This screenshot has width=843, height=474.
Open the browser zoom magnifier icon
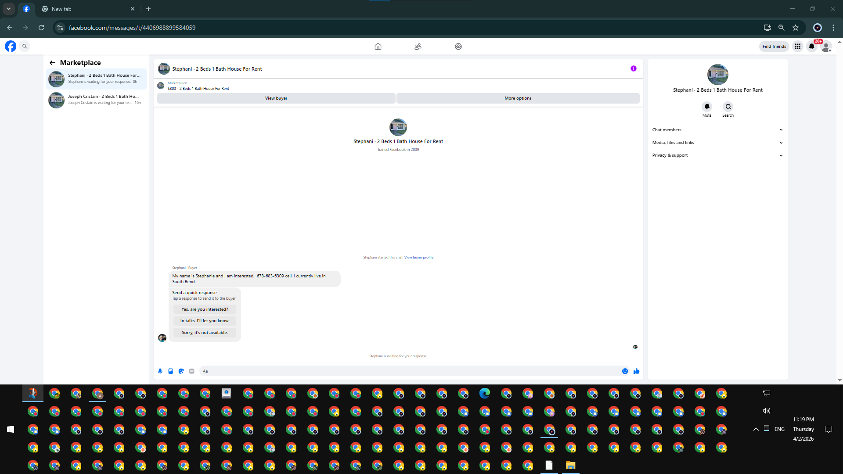782,28
